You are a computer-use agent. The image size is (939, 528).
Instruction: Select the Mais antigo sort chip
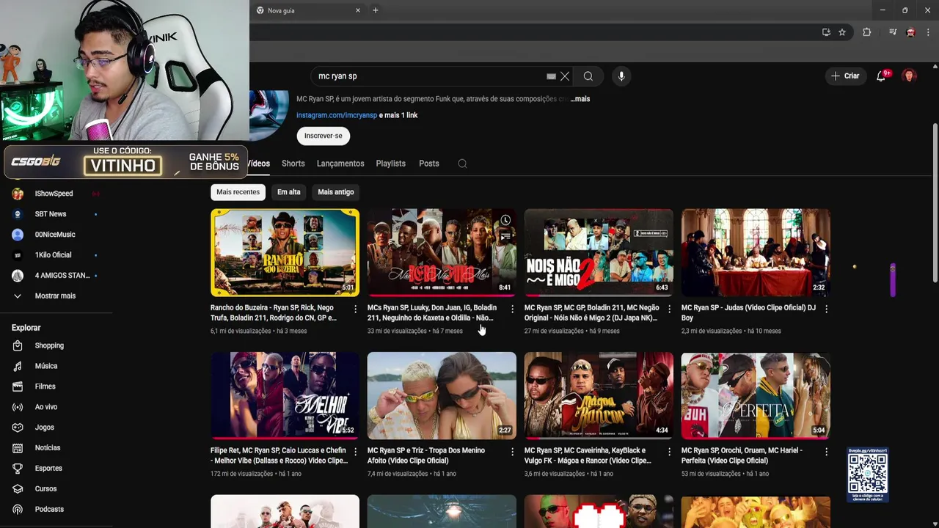pos(336,192)
